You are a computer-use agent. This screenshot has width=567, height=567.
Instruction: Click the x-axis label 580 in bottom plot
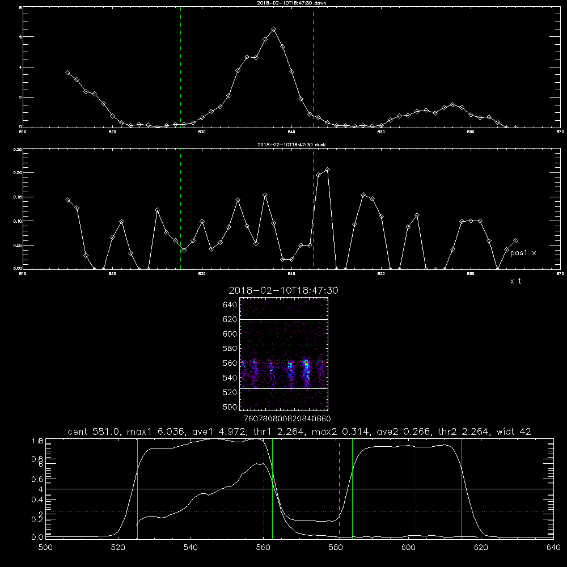point(336,548)
